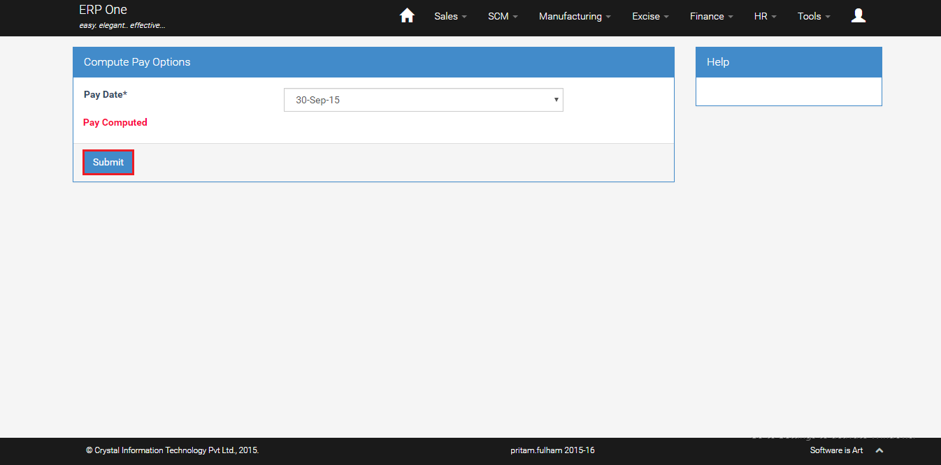941x465 pixels.
Task: Select the Help panel header
Action: point(788,62)
